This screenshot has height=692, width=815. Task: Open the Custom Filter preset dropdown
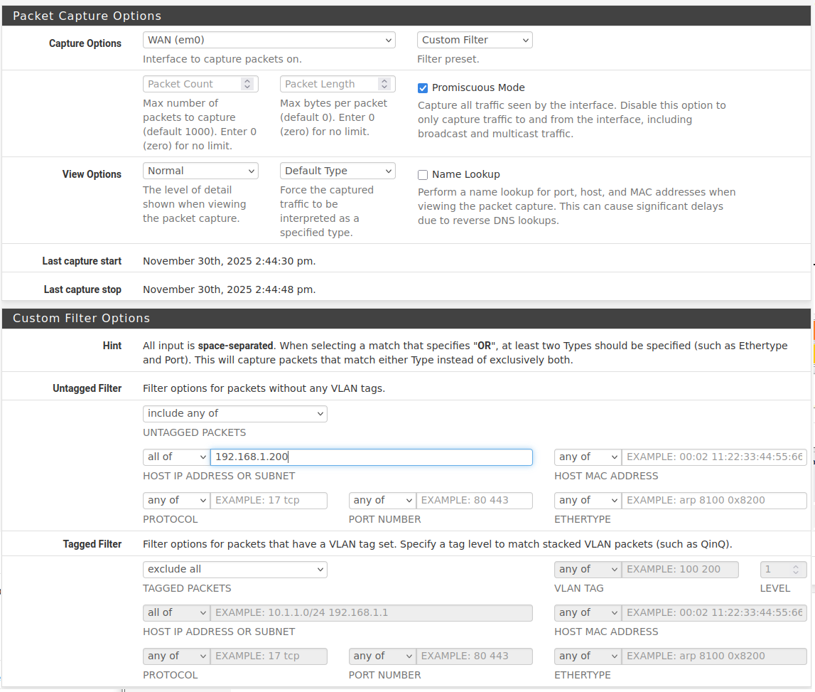pos(474,41)
